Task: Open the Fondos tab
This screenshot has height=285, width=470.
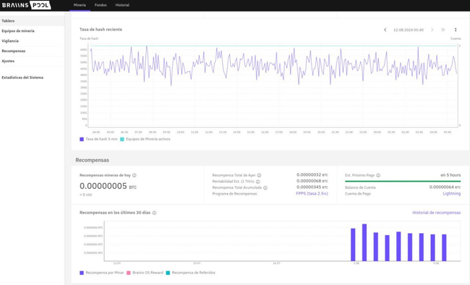Action: point(101,5)
